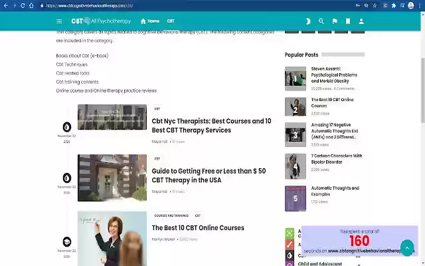Image resolution: width=425 pixels, height=266 pixels.
Task: Click the red pencil category icon
Action: (290, 245)
